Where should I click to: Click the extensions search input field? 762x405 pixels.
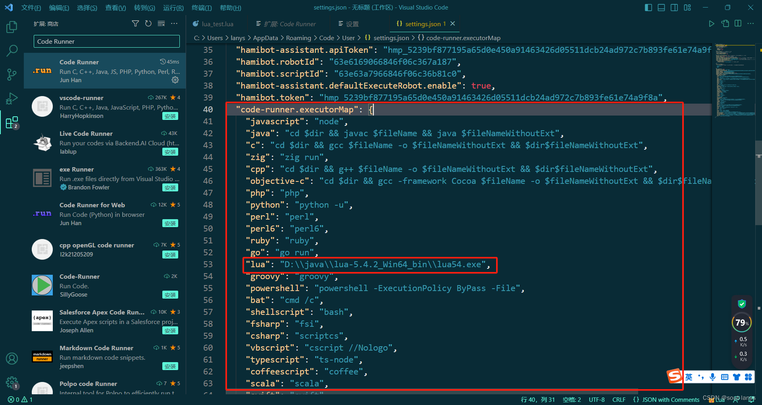[107, 41]
